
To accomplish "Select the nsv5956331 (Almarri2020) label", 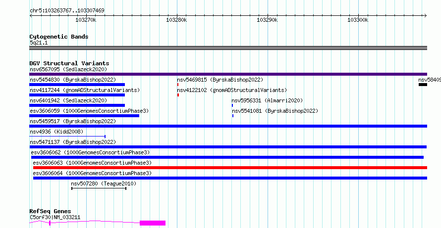I will 267,100.
